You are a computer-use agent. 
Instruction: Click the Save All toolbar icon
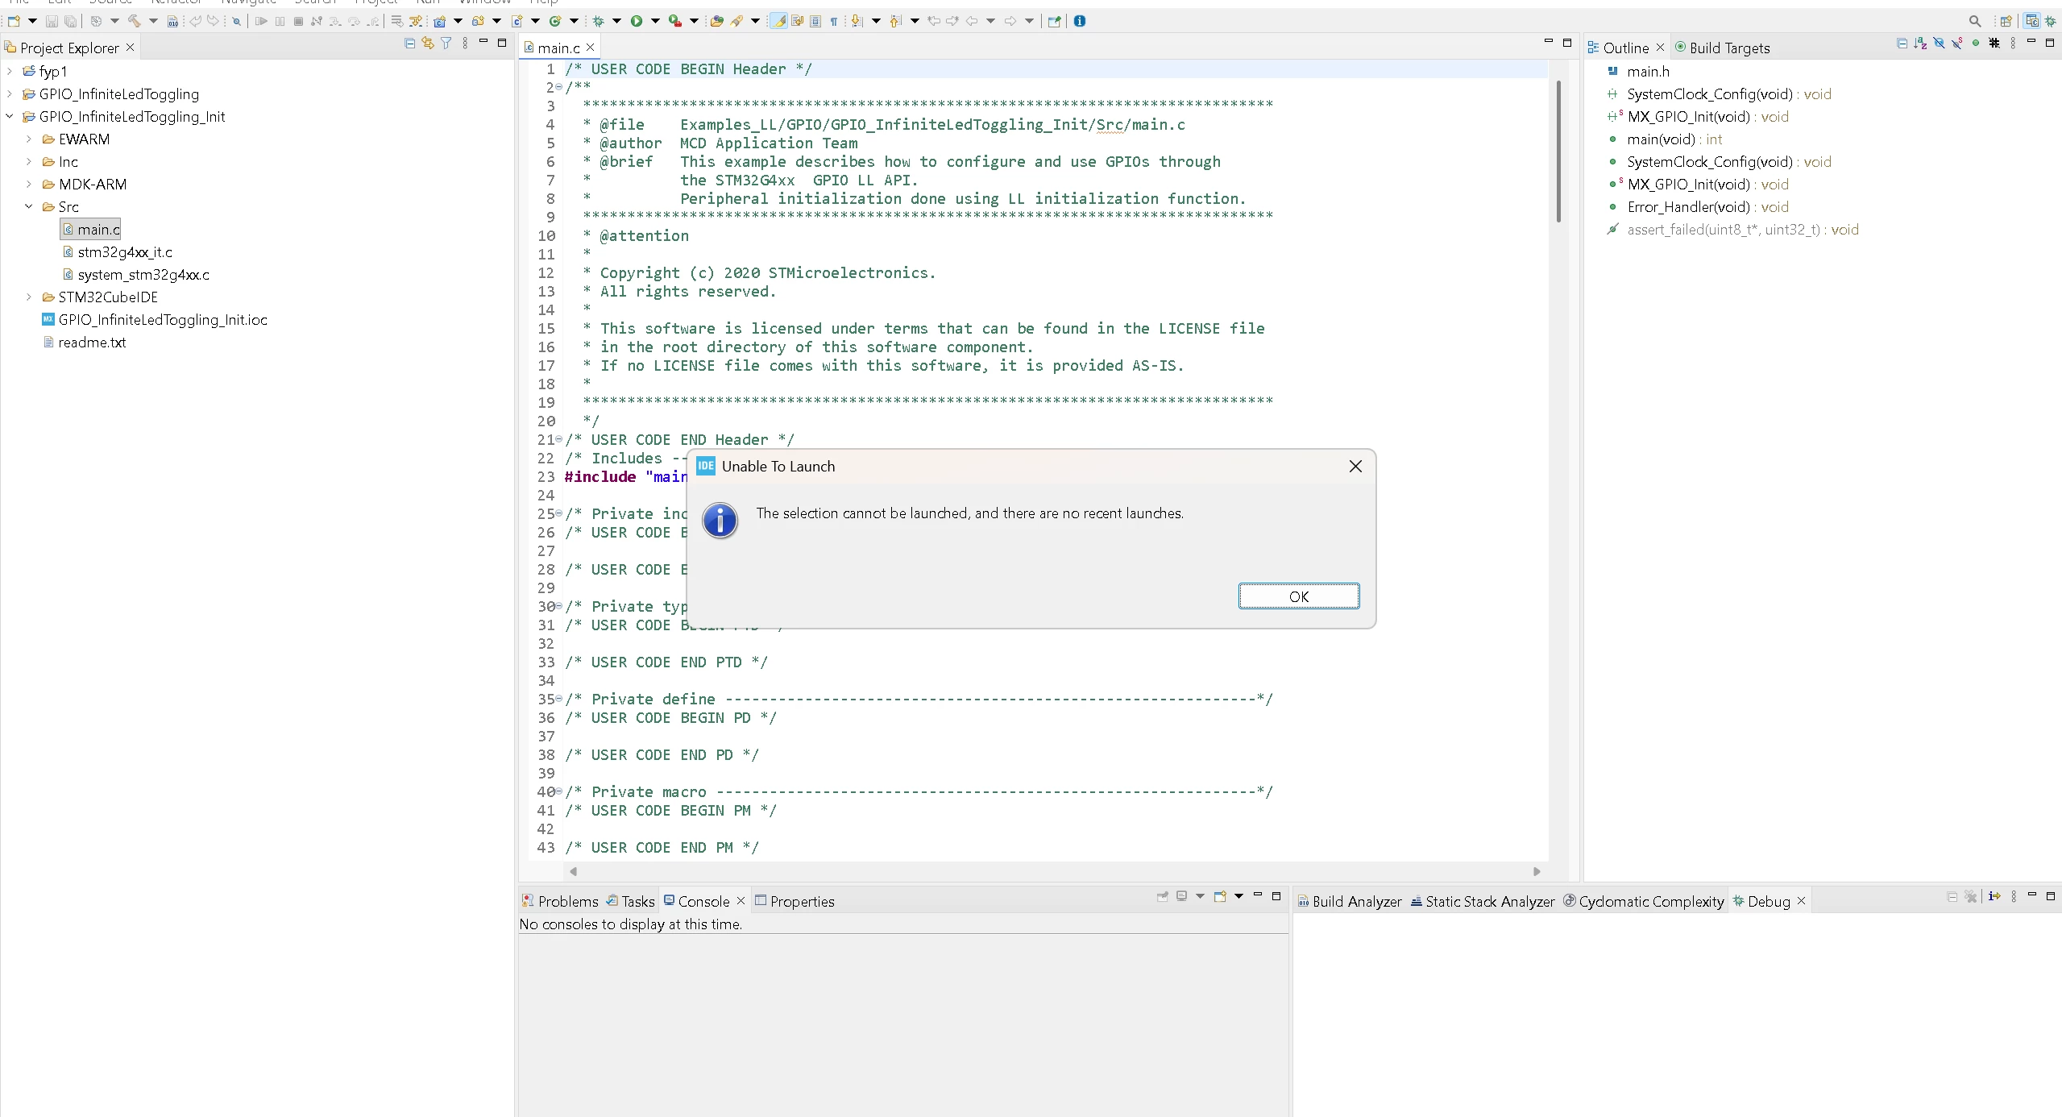click(x=70, y=21)
